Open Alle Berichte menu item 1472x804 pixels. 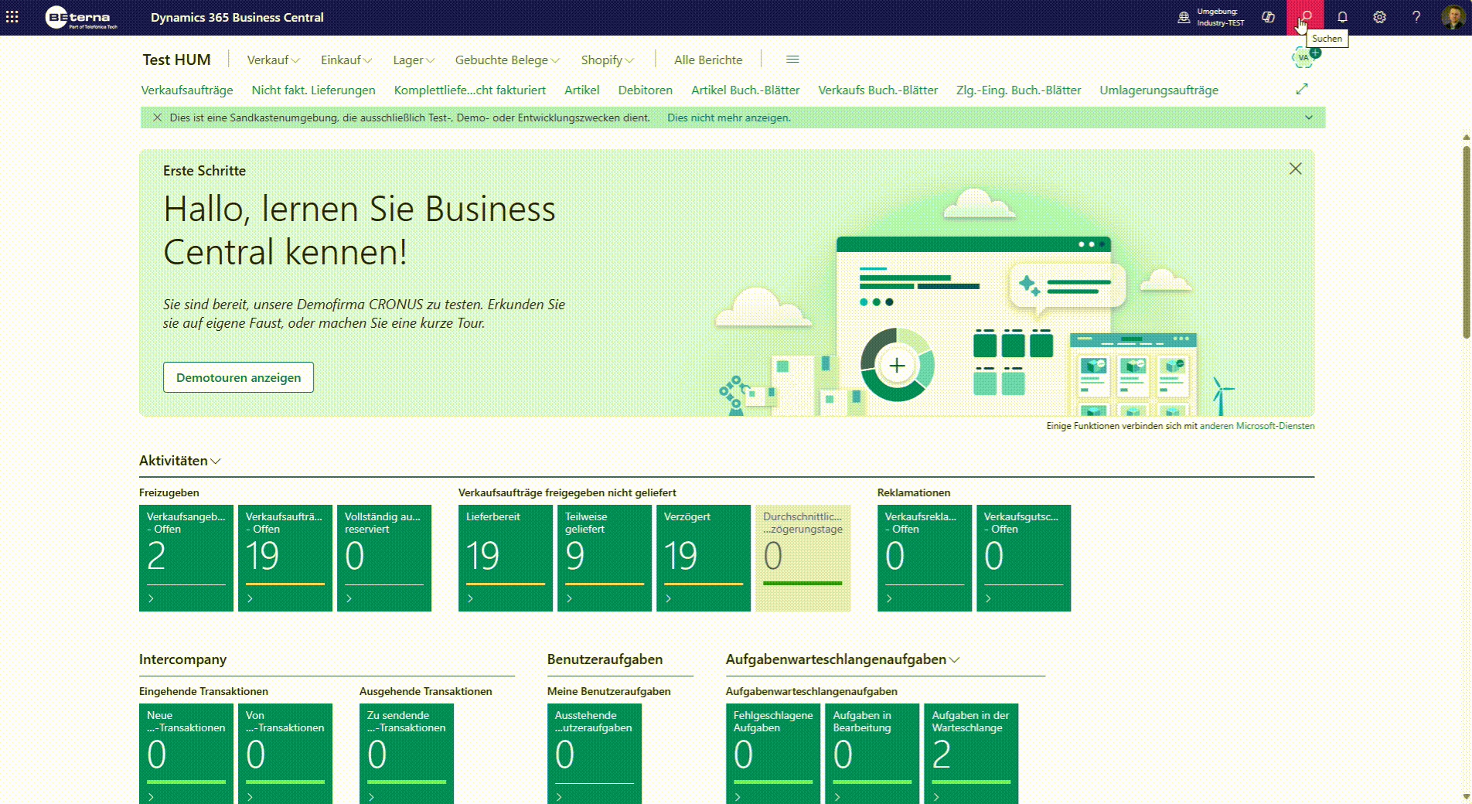[708, 60]
